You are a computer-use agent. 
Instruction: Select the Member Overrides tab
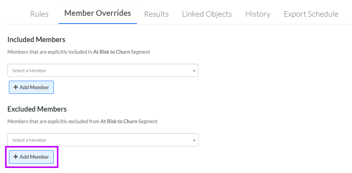tap(97, 13)
